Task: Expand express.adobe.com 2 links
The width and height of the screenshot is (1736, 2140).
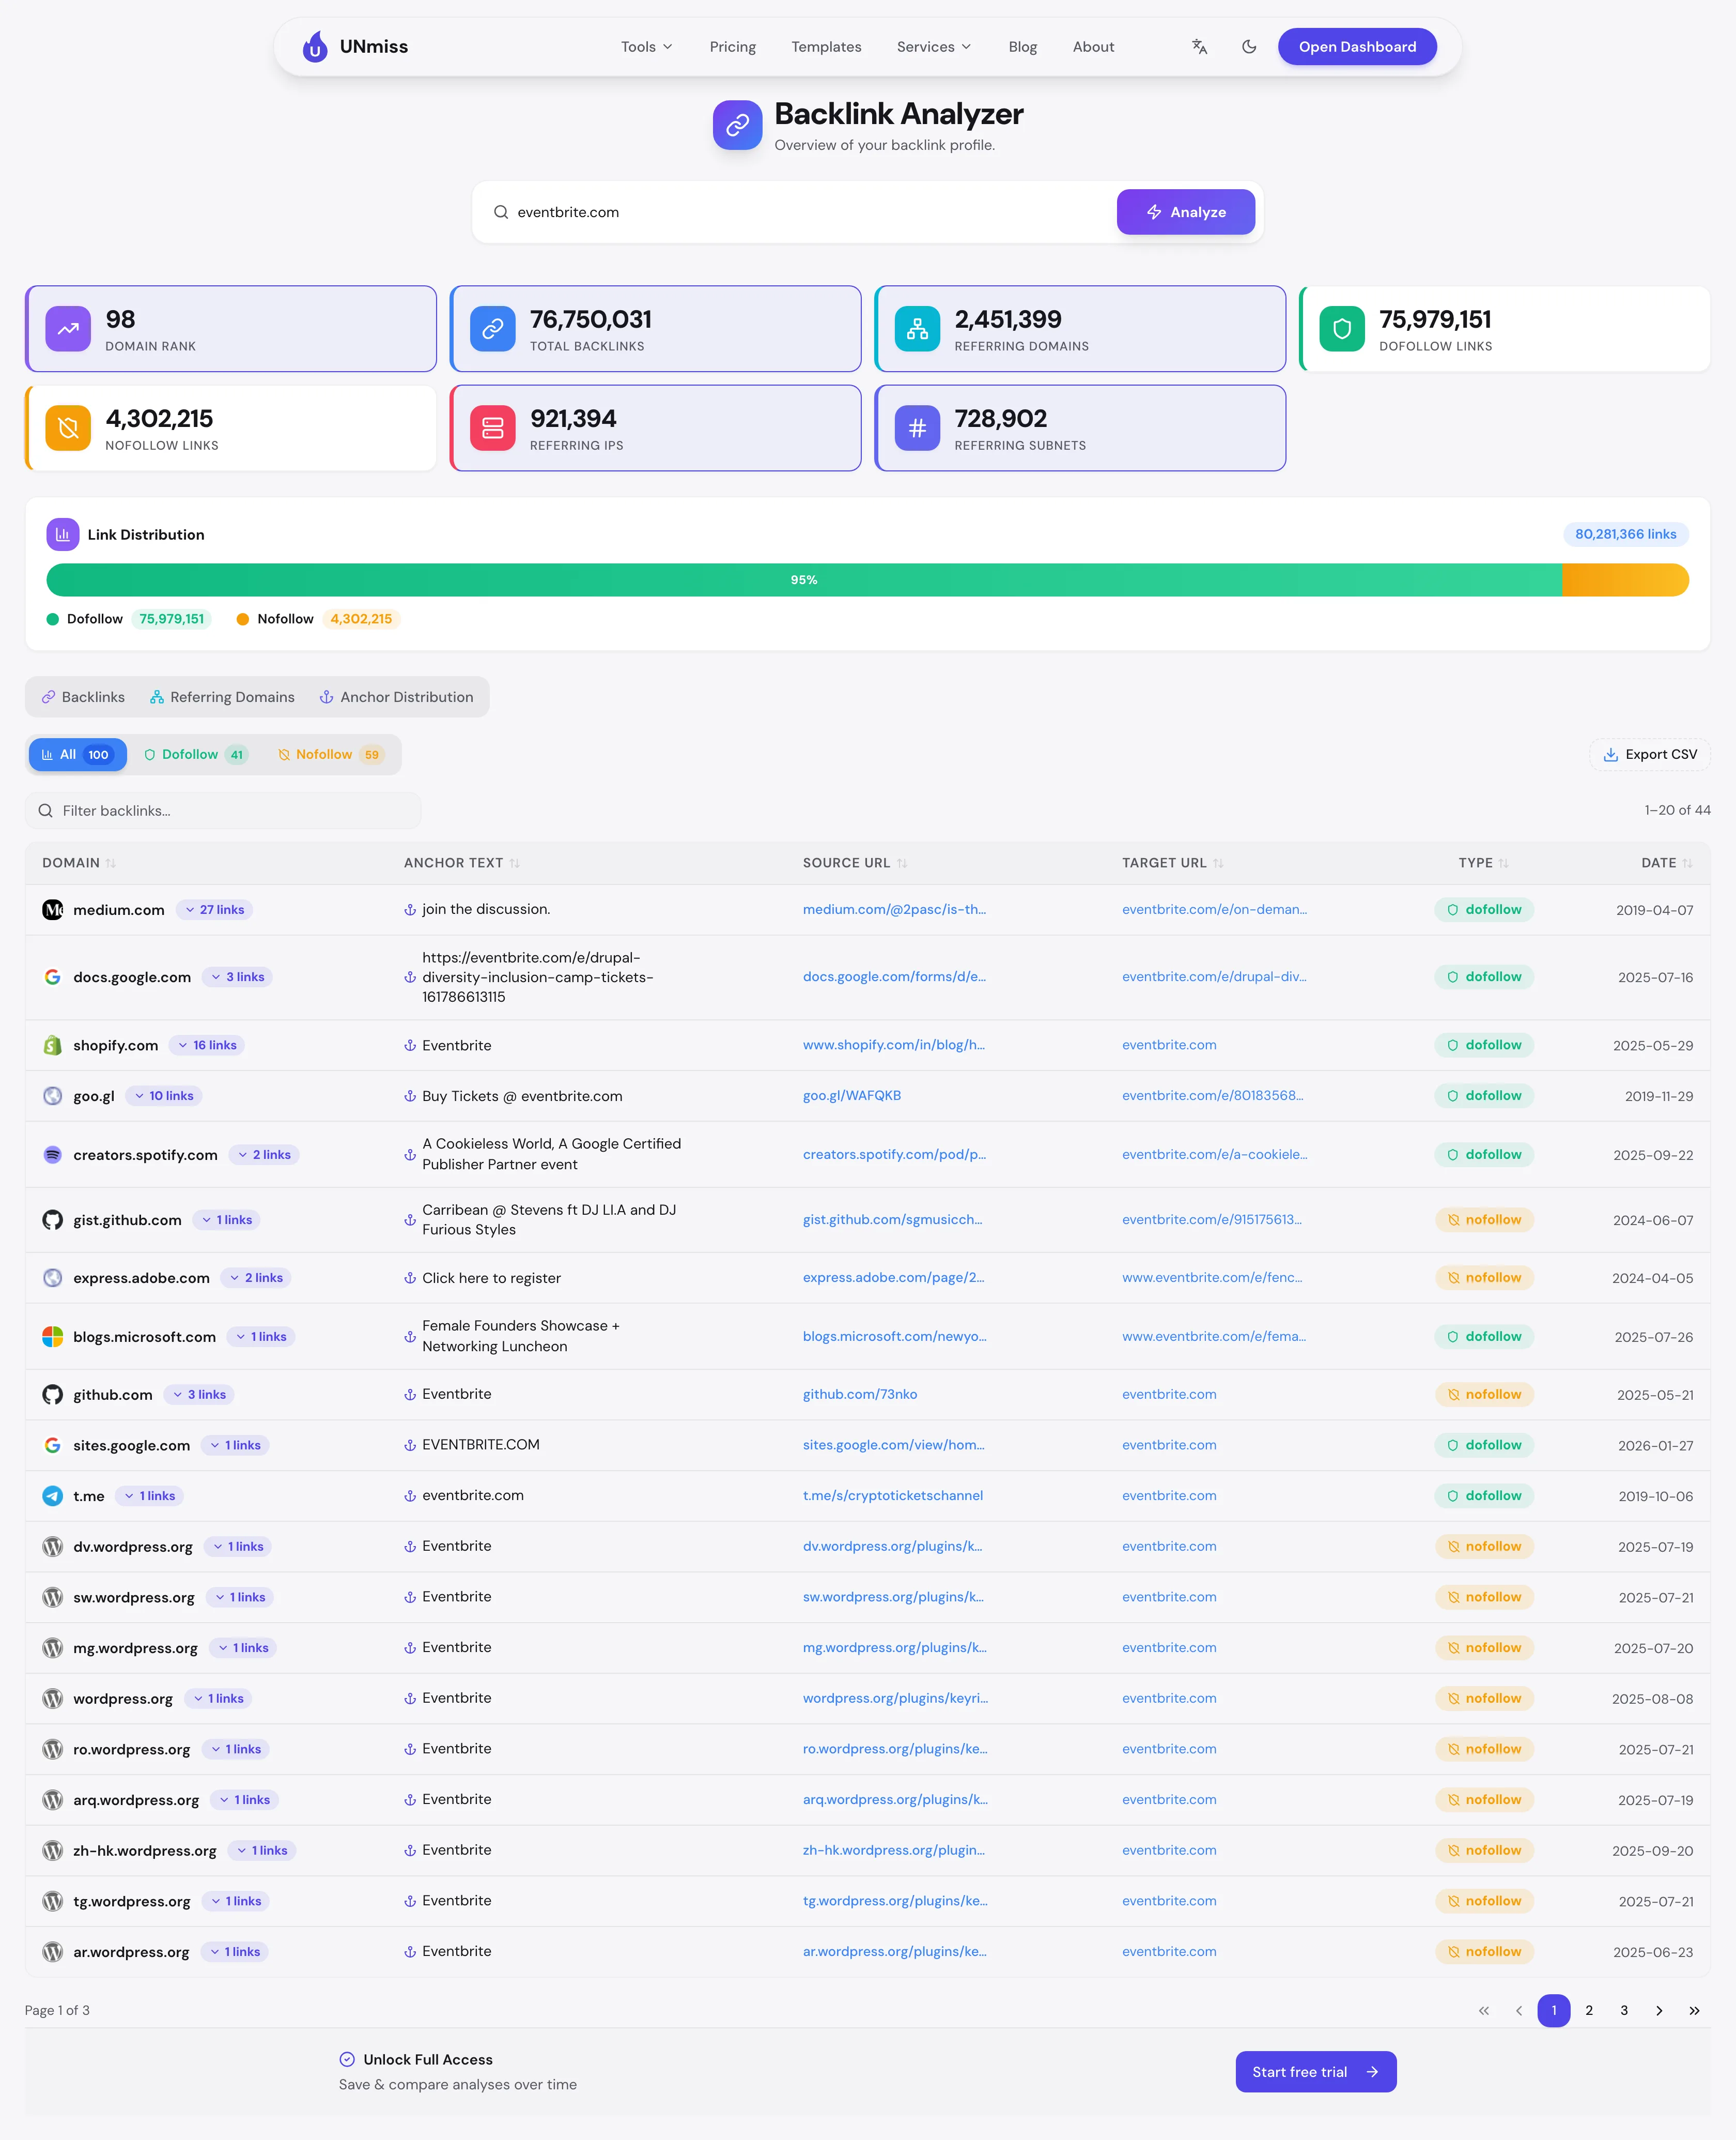Action: tap(256, 1278)
